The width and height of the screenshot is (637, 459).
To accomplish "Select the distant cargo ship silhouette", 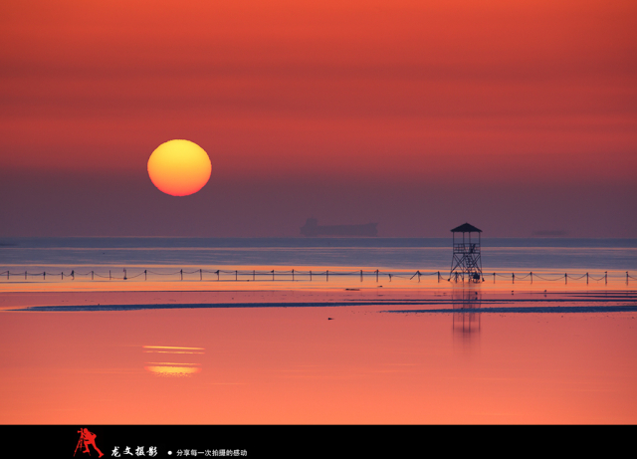I will click(339, 229).
